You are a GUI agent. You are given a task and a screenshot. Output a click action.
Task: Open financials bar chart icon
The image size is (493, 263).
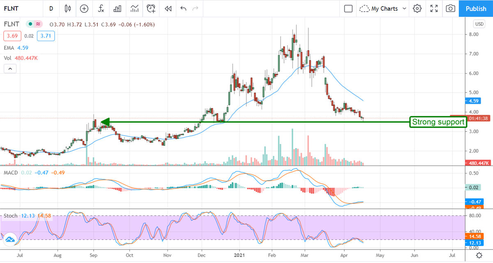(x=117, y=8)
